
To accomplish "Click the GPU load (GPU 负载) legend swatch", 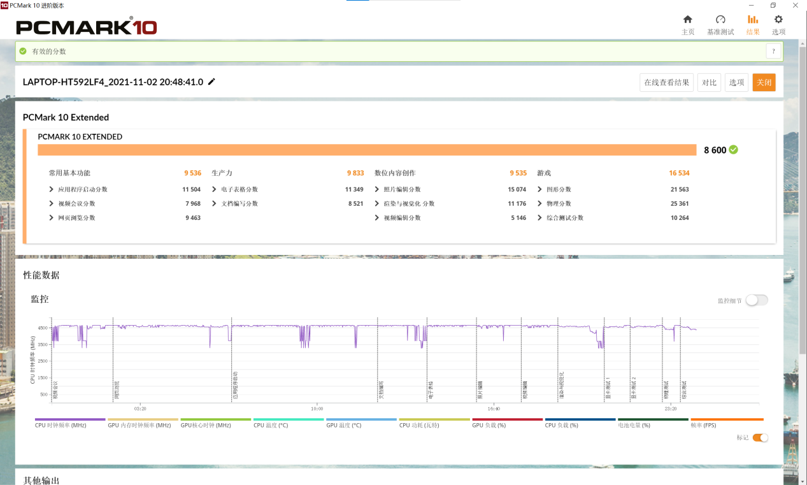I will [x=507, y=419].
